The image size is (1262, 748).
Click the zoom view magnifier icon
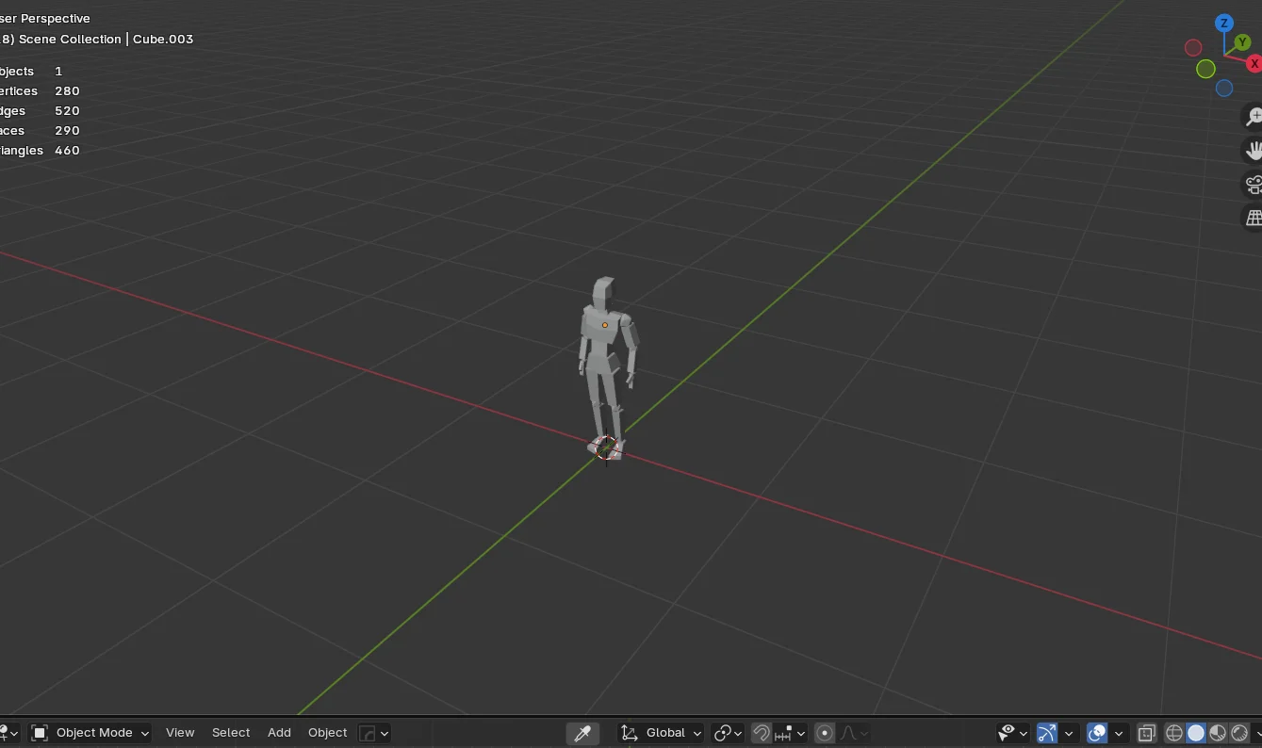1254,116
